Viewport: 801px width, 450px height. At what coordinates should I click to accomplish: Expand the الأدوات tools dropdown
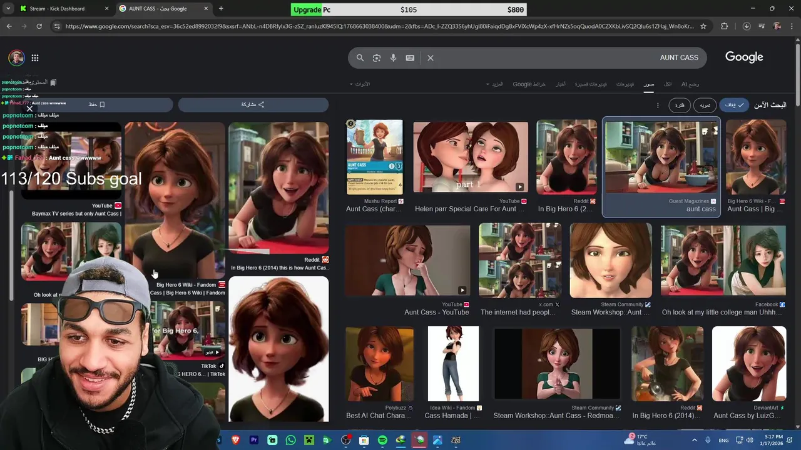(360, 84)
